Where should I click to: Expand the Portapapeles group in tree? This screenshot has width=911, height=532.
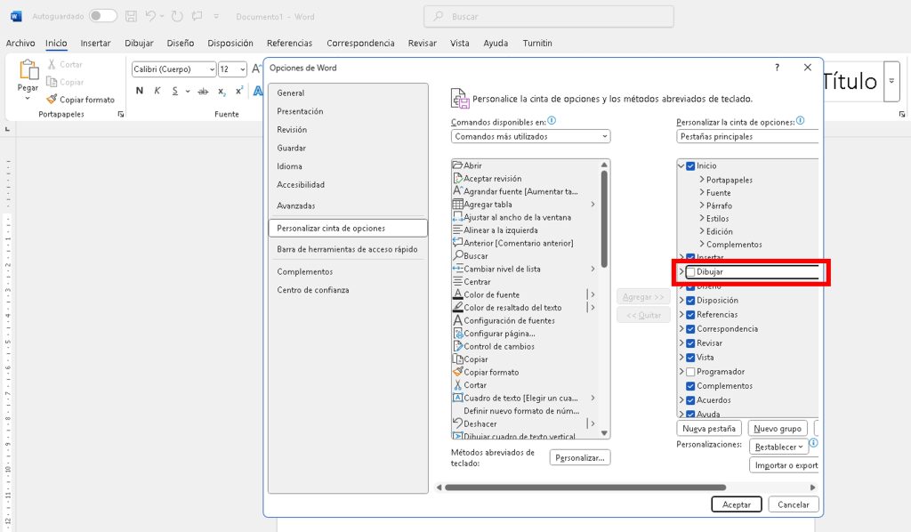point(702,180)
